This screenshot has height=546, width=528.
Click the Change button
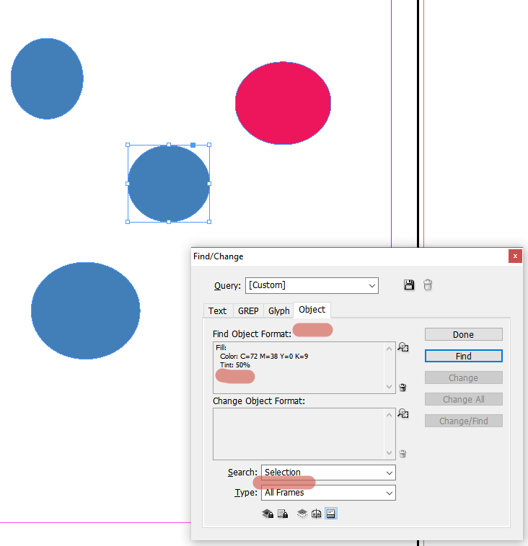pyautogui.click(x=464, y=377)
